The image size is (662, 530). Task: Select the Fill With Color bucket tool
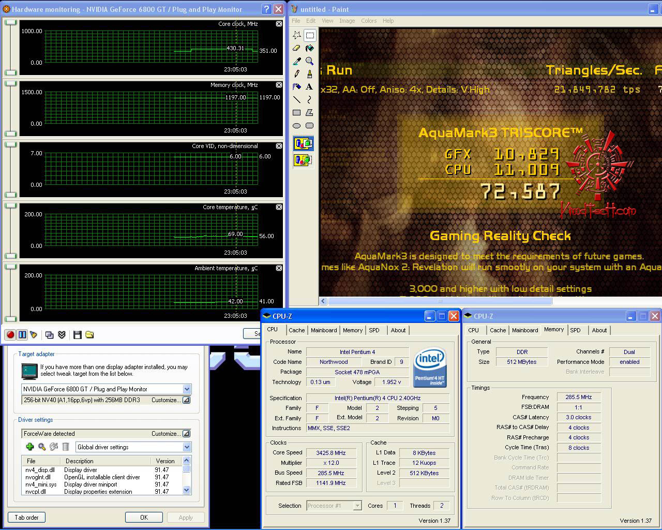tap(309, 48)
